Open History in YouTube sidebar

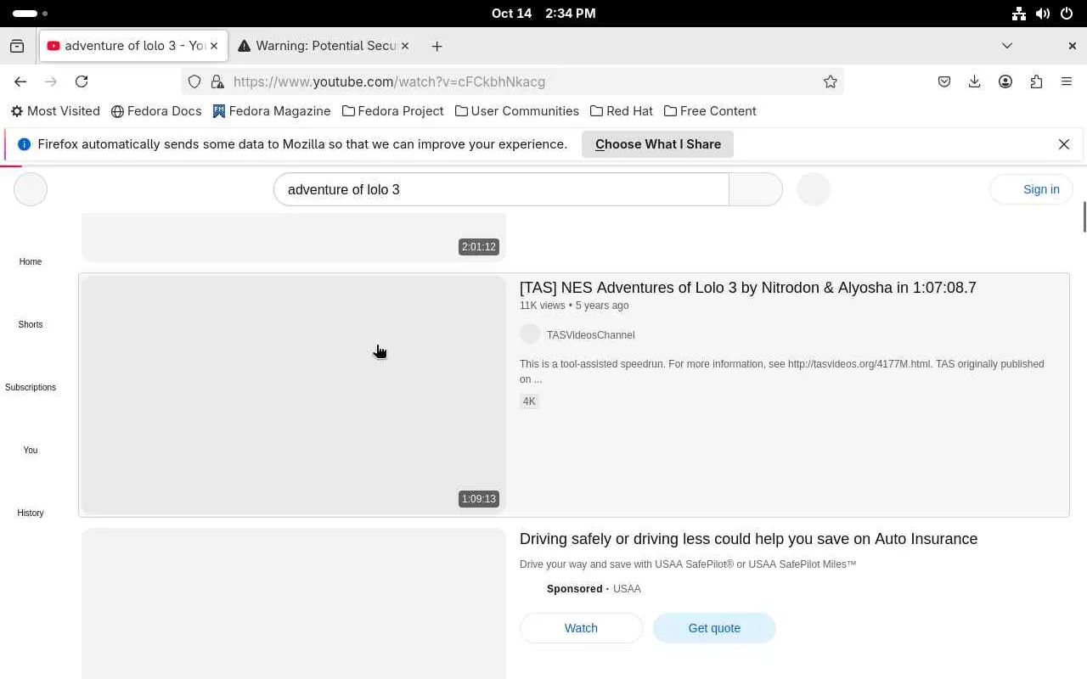(31, 513)
